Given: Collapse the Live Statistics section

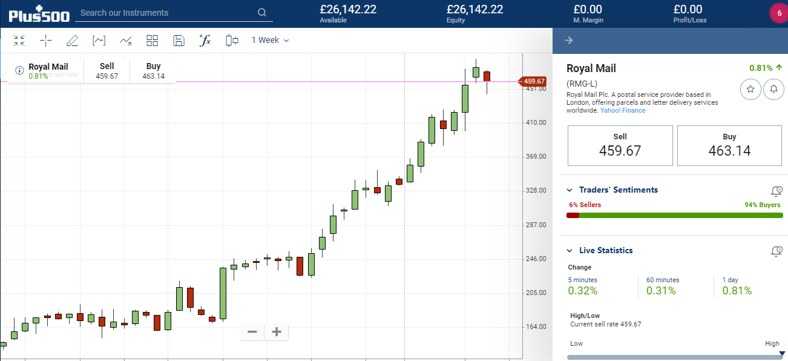Looking at the screenshot, I should pos(570,251).
